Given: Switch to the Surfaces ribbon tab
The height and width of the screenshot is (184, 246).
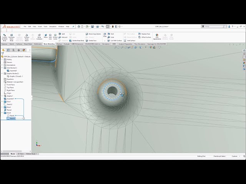Looking at the screenshot, I should (x=19, y=44).
